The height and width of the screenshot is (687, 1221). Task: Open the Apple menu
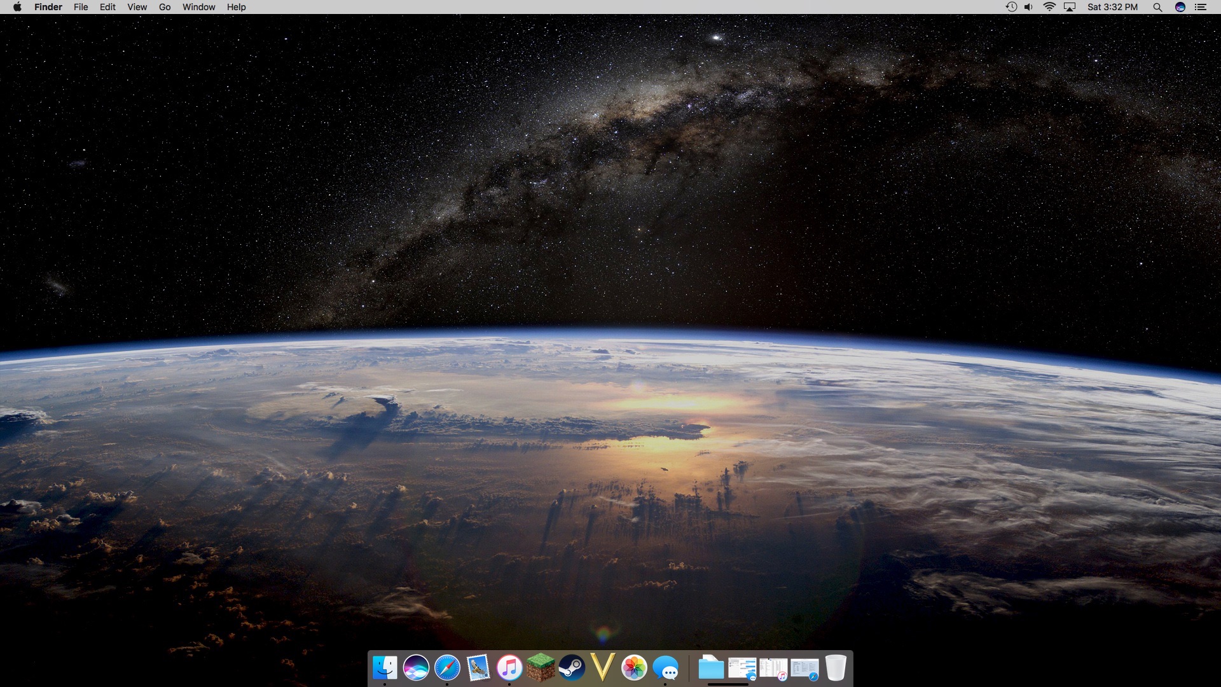tap(17, 7)
